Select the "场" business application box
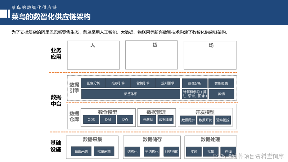 tap(210, 55)
